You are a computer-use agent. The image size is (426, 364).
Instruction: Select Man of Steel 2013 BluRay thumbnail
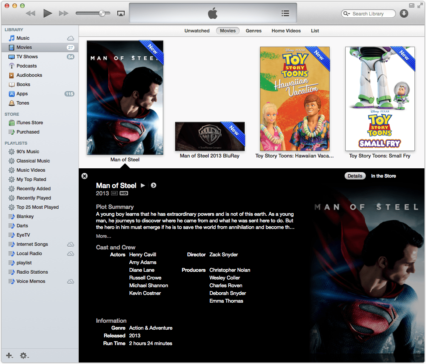pos(210,136)
